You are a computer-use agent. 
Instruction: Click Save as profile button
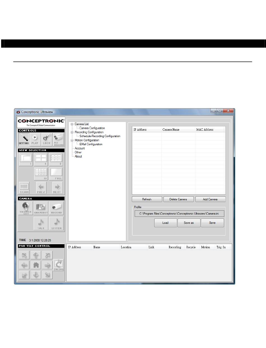pos(189,223)
